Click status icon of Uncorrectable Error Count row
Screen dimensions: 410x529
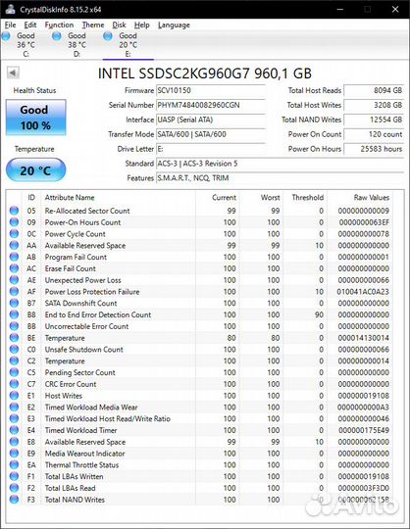(x=14, y=326)
